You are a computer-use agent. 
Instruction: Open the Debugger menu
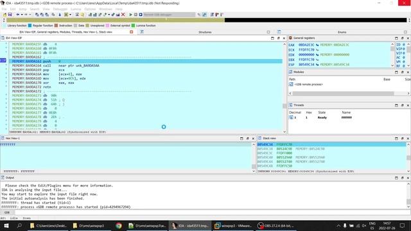[x=60, y=9]
